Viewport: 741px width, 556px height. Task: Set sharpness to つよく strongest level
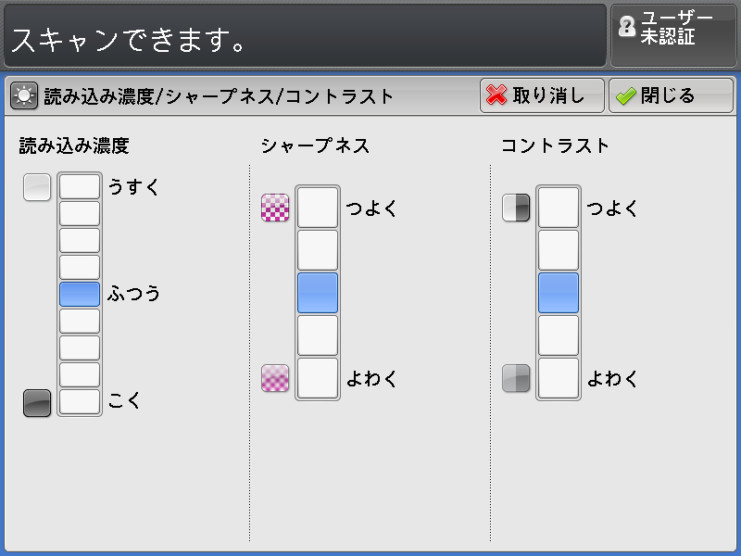(x=318, y=208)
